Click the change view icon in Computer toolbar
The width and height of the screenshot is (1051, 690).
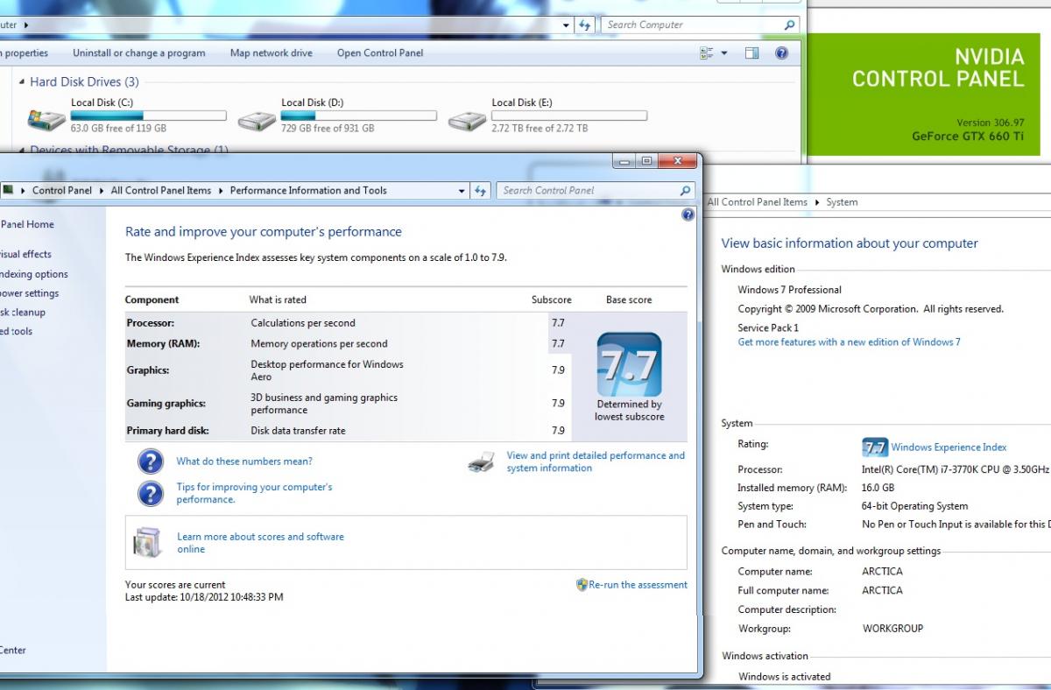tap(708, 53)
